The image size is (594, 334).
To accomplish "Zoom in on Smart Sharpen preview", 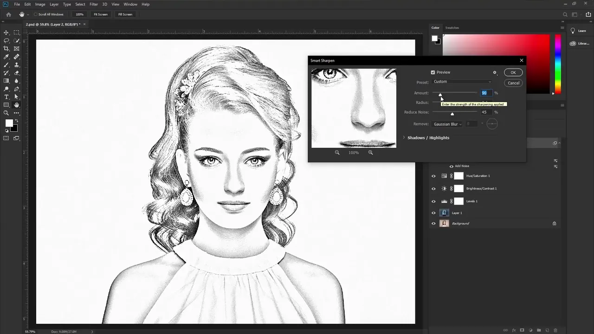I will click(x=370, y=153).
